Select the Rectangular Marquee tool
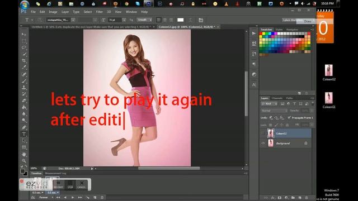This screenshot has width=358, height=201. point(23,41)
